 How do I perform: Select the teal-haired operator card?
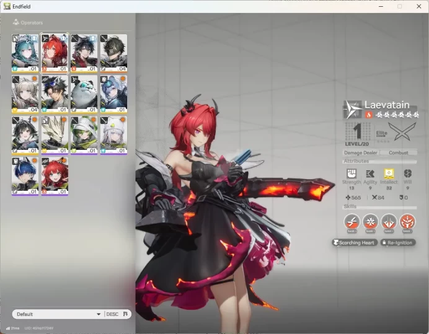pos(25,53)
